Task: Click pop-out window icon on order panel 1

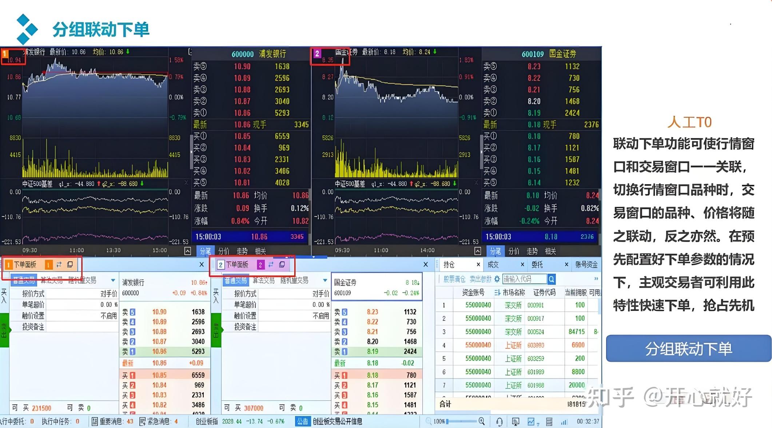Action: pos(70,265)
